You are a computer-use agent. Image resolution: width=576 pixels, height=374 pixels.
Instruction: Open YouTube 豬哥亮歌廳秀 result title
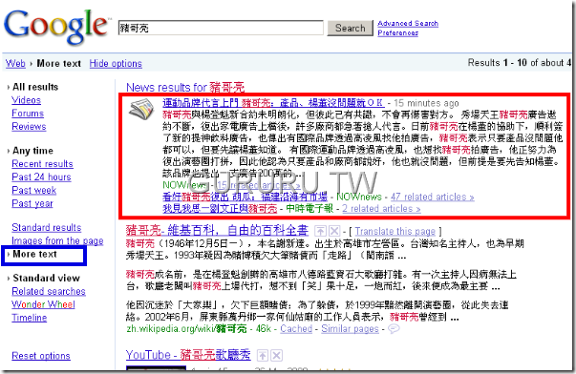tap(188, 355)
